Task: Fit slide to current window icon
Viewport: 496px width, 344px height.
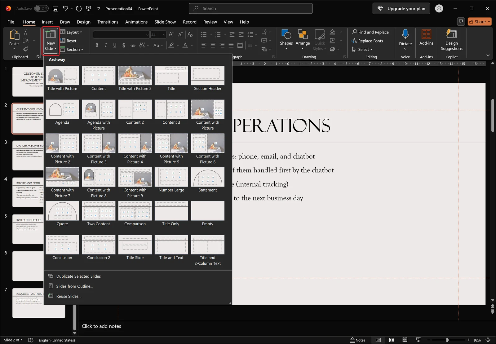Action: 488,340
